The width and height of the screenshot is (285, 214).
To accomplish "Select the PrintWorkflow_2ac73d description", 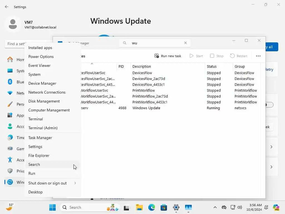I will 150,96.
